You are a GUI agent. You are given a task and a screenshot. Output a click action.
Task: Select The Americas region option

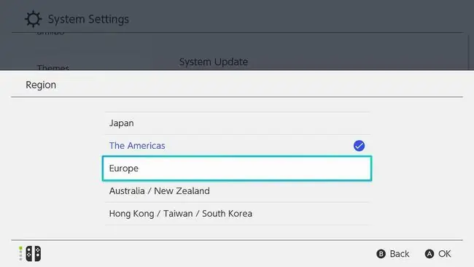[x=237, y=146]
